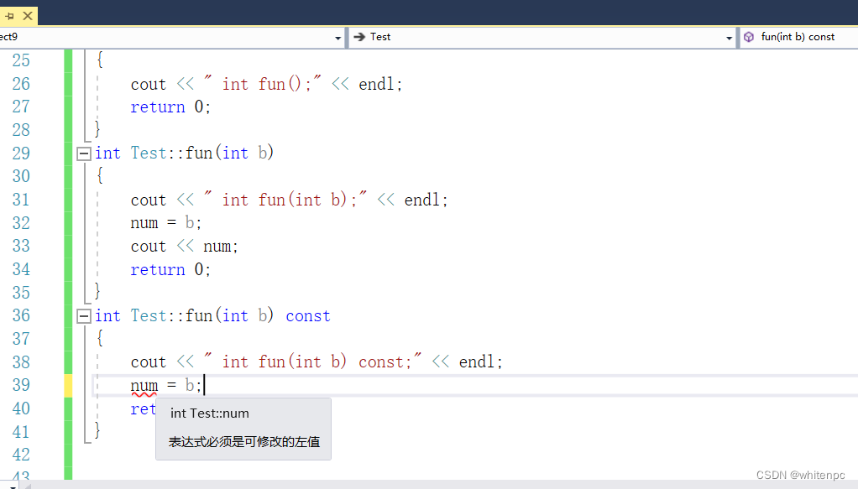Click the horizontal scrollbar at the bottom
The height and width of the screenshot is (489, 858).
pyautogui.click(x=336, y=485)
